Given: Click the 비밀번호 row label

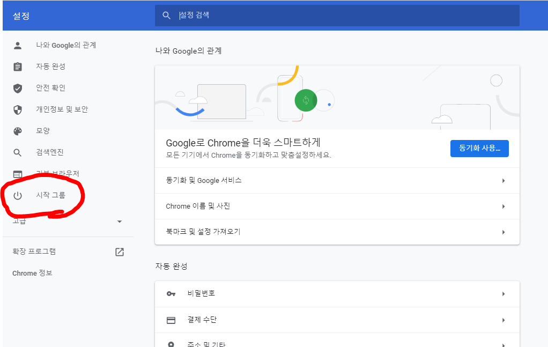Looking at the screenshot, I should coord(201,293).
